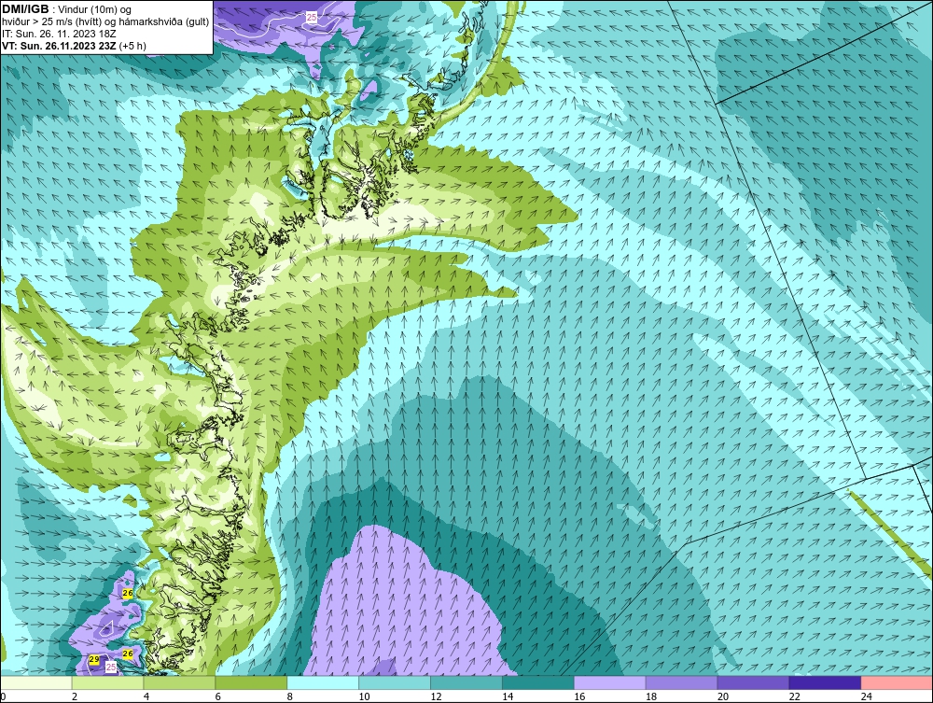Choose the 22–24 m/s indigo legend swatch
Viewport: 933px width, 703px height.
coord(826,682)
